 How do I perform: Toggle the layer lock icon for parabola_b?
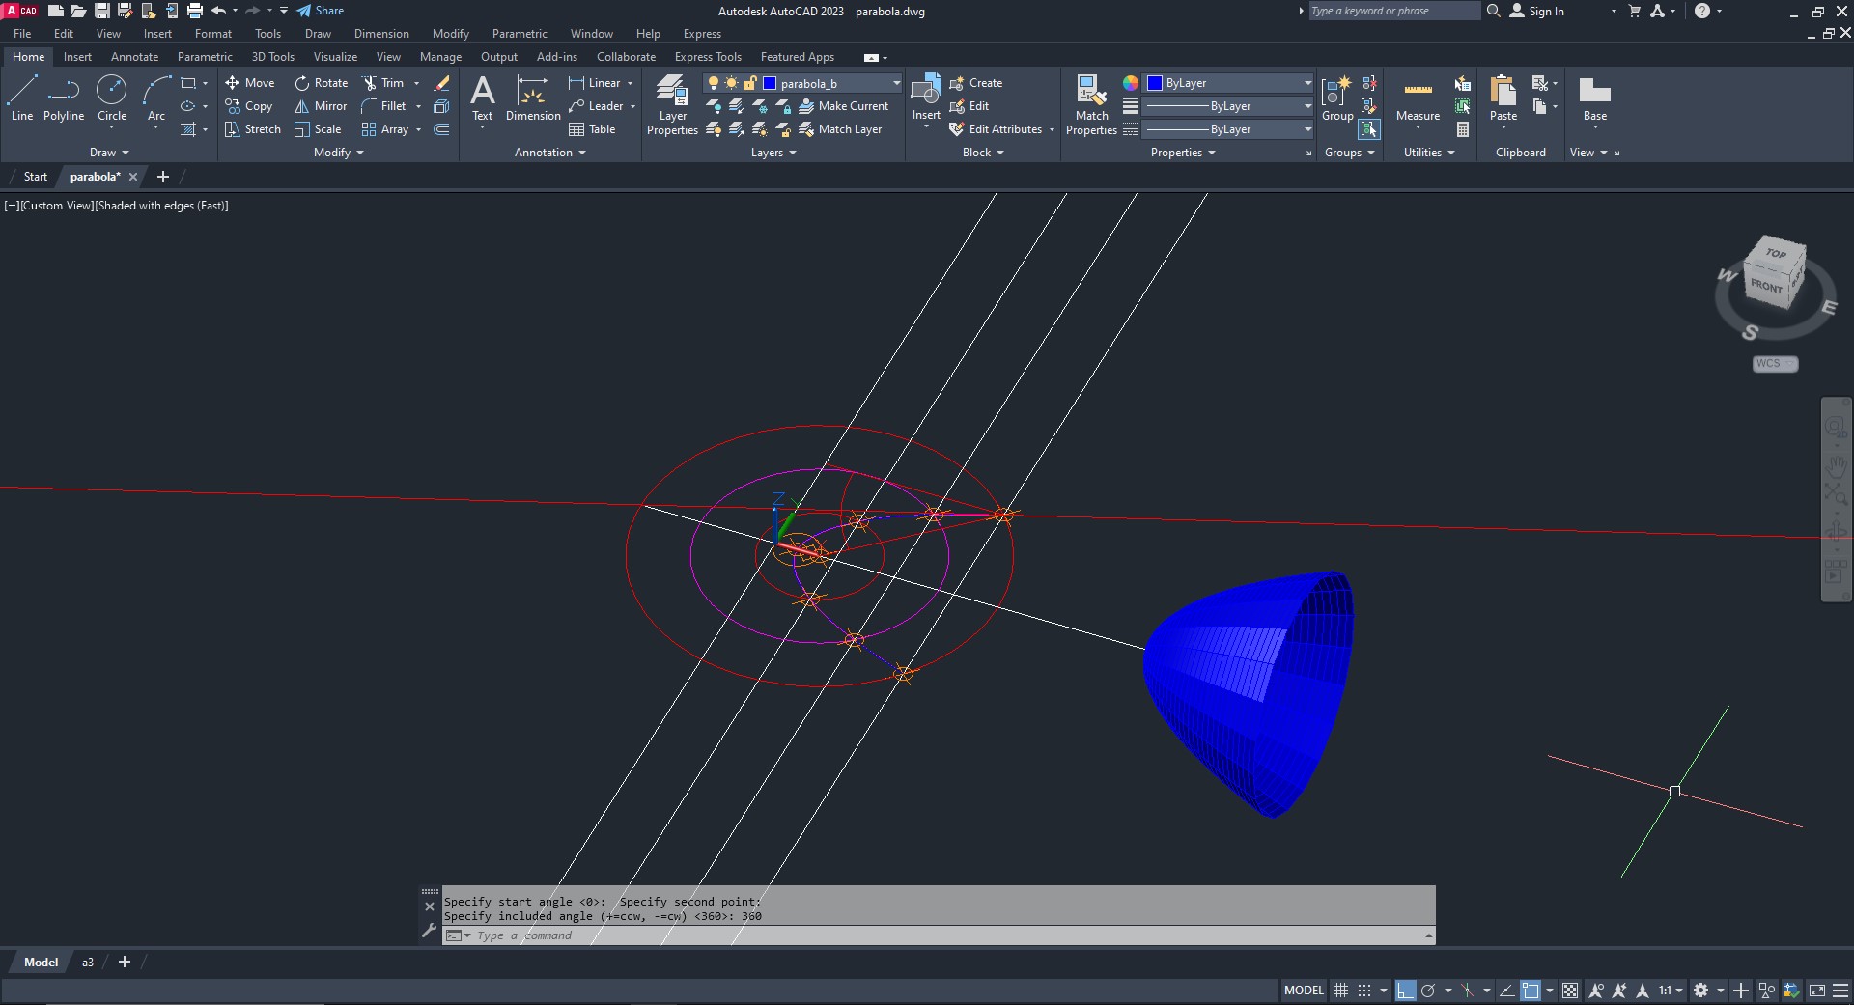[749, 83]
